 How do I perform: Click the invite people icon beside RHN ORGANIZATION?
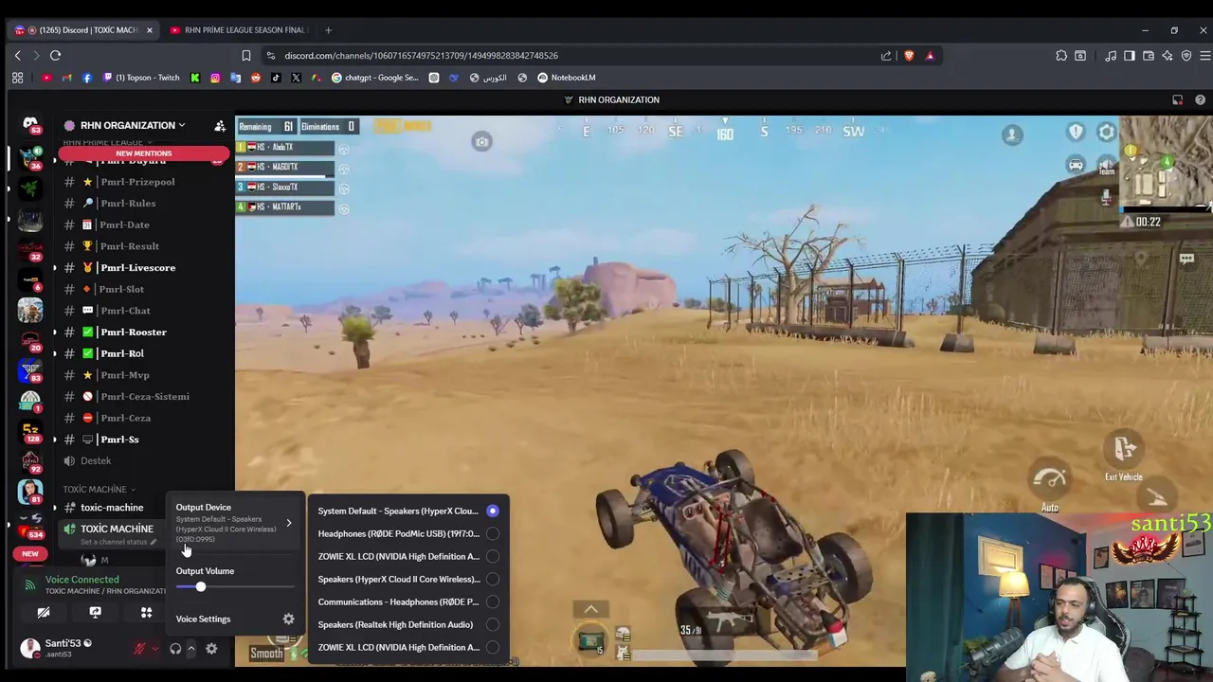pyautogui.click(x=220, y=125)
